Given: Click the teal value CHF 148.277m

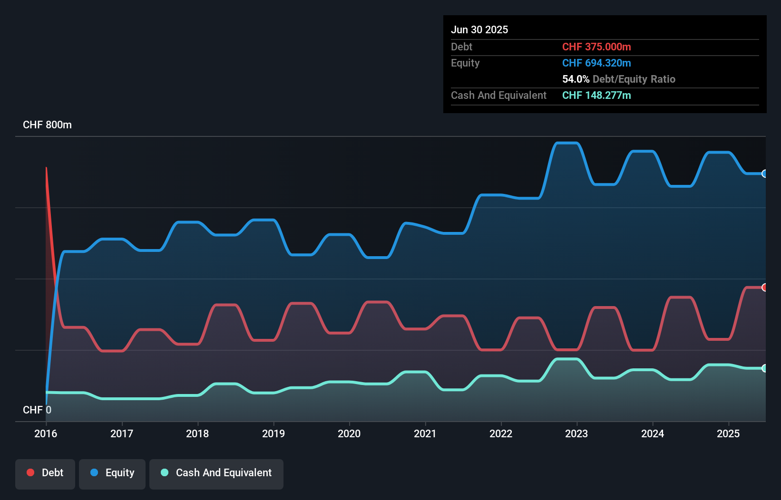Looking at the screenshot, I should tap(596, 95).
